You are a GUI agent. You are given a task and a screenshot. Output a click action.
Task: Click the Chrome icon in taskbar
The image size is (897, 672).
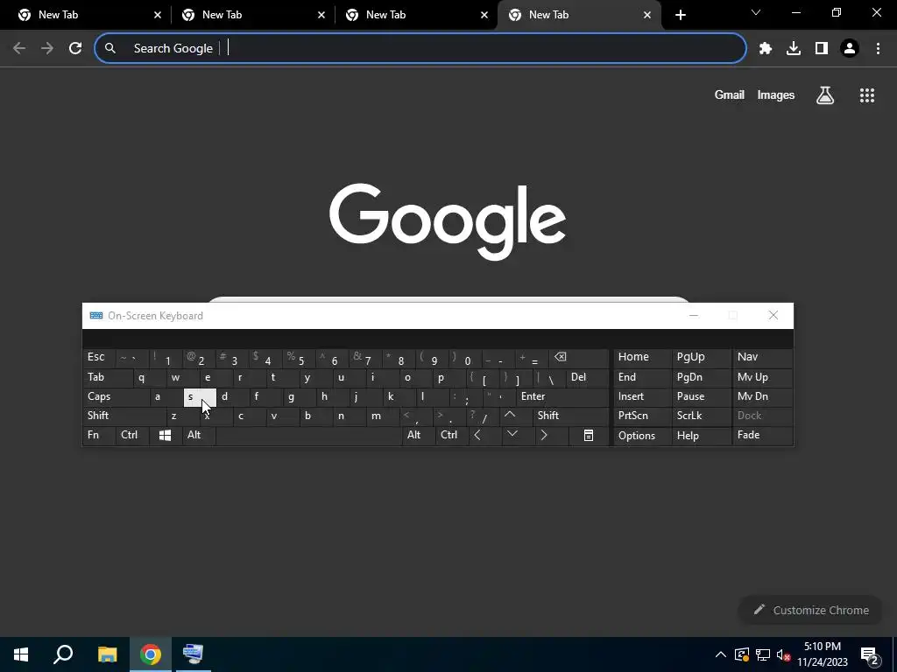[151, 654]
